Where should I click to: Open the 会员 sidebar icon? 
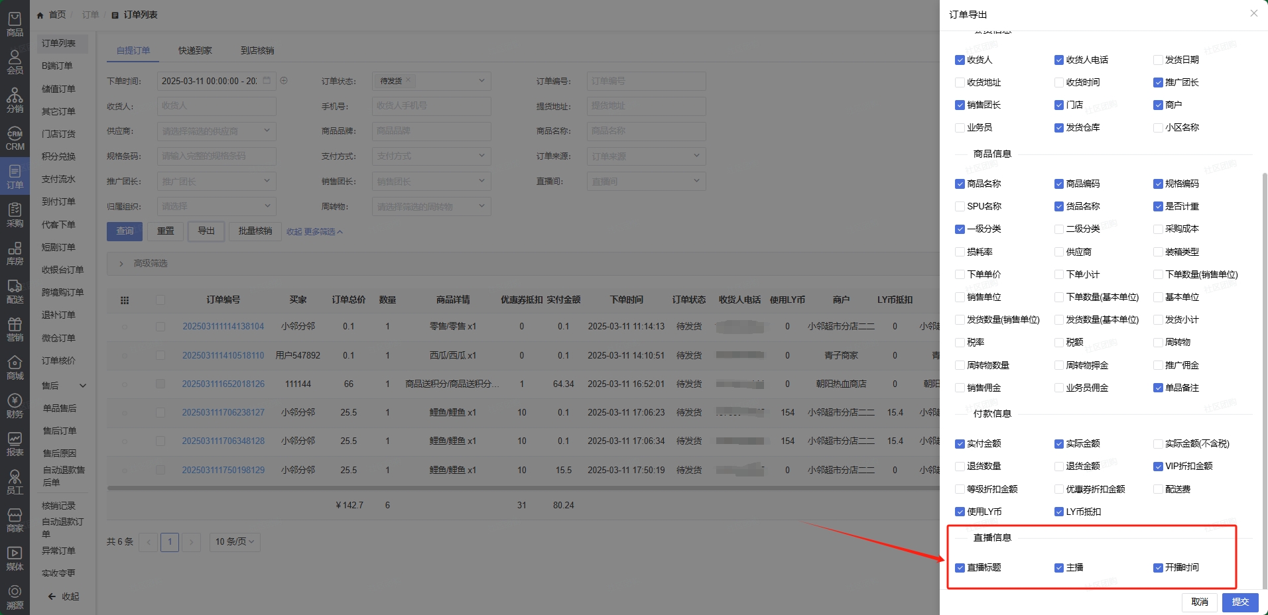pyautogui.click(x=15, y=62)
